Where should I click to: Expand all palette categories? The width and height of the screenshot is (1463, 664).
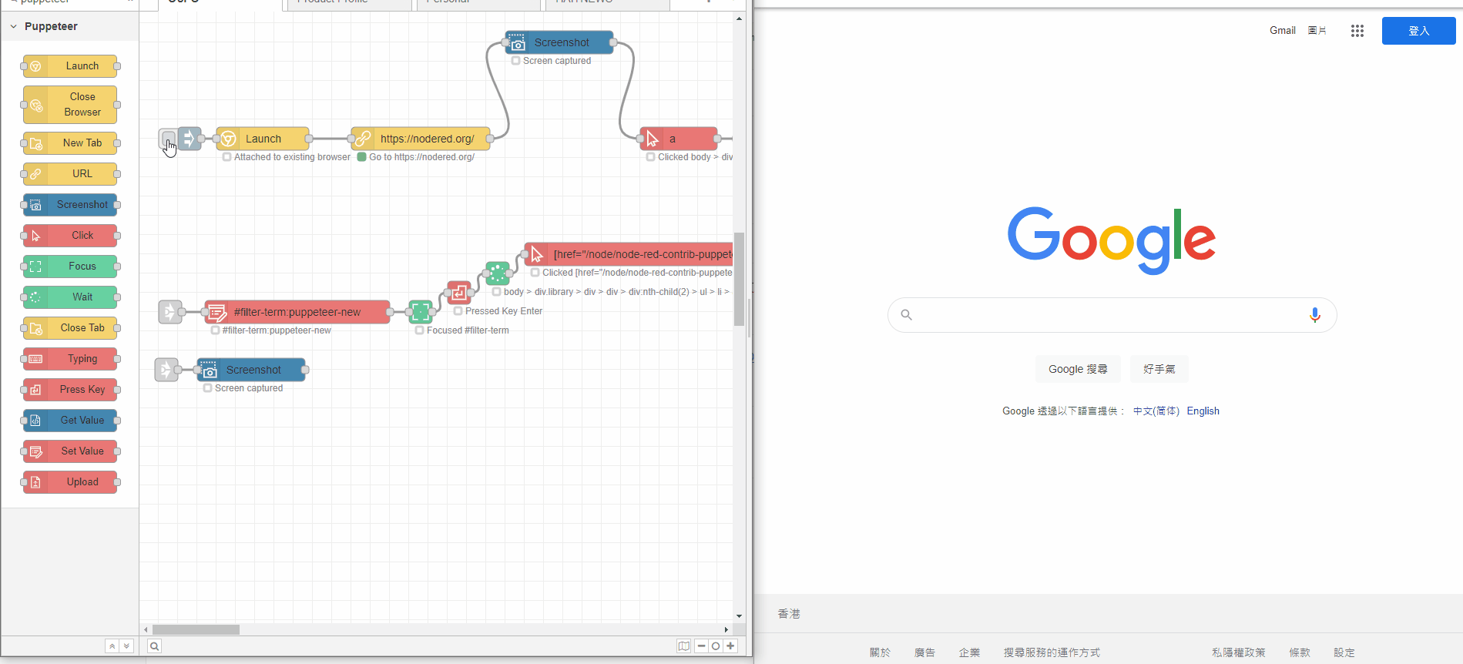coord(127,646)
